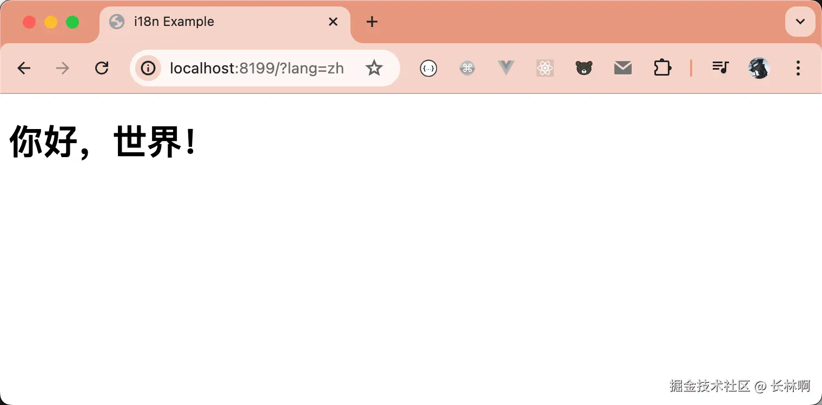This screenshot has height=405, width=822.
Task: Open Chrome's three-dot menu
Action: (x=798, y=68)
